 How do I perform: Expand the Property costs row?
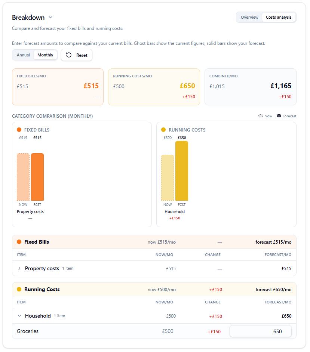point(19,268)
